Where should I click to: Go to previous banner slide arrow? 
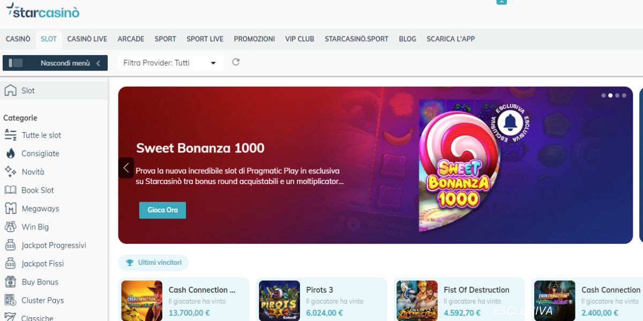click(126, 168)
